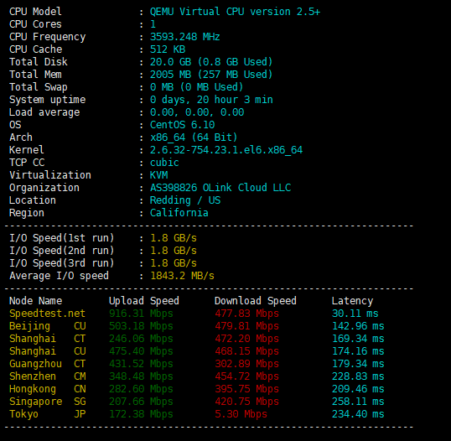Screen dimensions: 451x441
Task: Click the Latency column header
Action: 352,301
